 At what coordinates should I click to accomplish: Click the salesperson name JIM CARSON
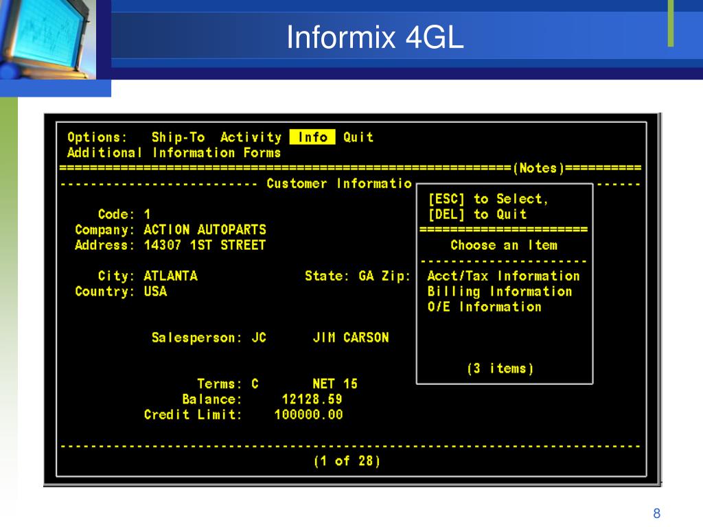point(351,338)
